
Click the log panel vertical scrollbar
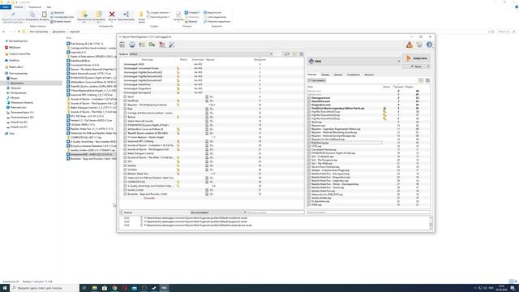point(431,223)
